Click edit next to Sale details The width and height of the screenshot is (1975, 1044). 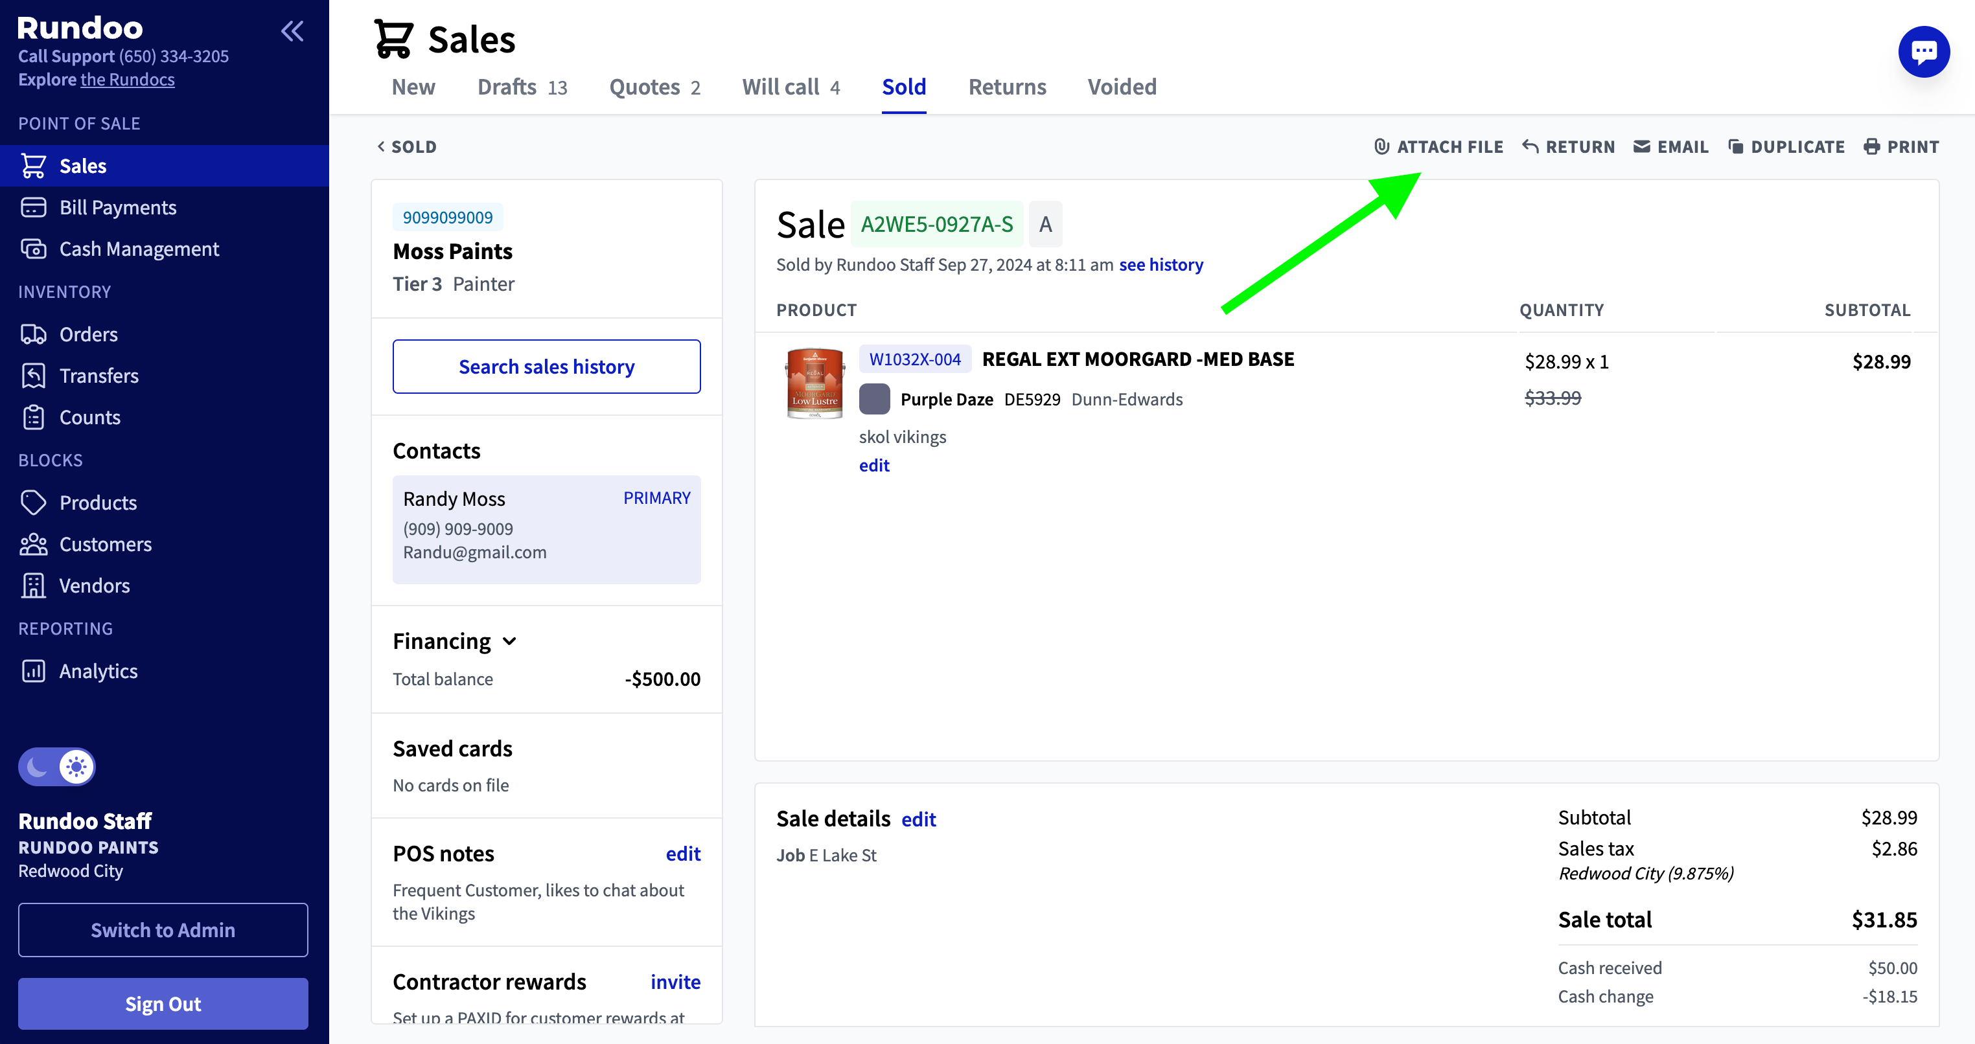[919, 819]
